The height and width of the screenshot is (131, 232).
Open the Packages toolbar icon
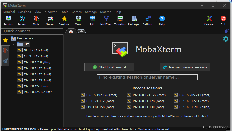tap(134, 21)
